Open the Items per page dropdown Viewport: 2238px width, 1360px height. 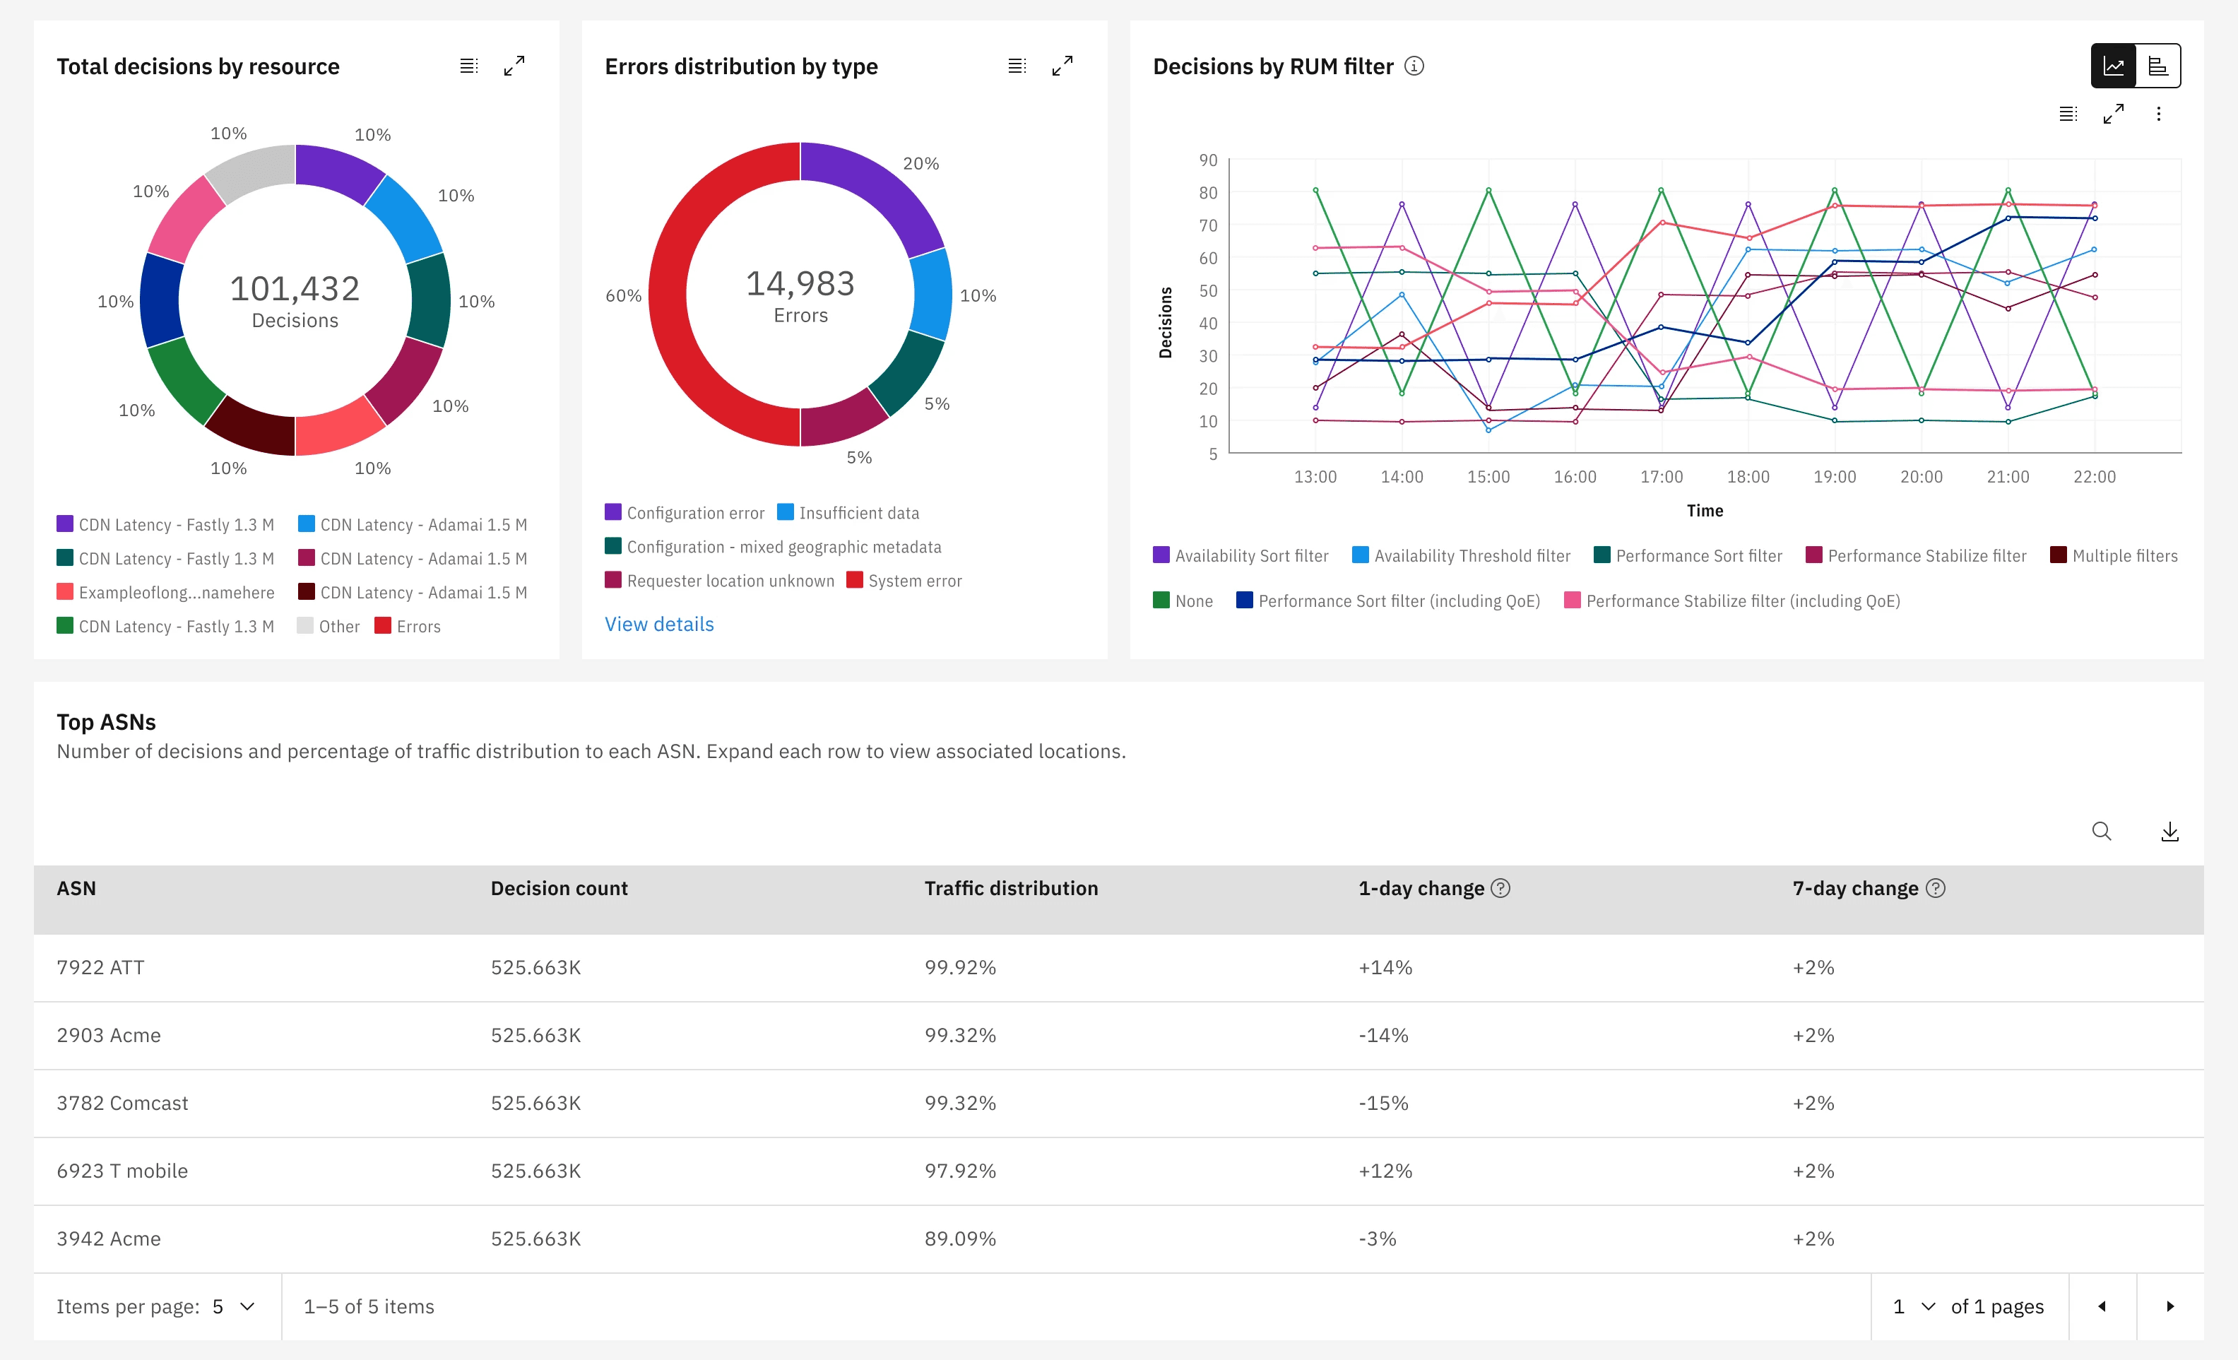point(233,1306)
